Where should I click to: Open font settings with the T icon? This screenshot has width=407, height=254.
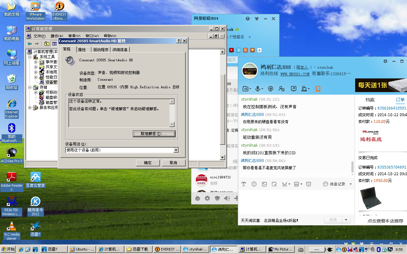click(x=244, y=184)
